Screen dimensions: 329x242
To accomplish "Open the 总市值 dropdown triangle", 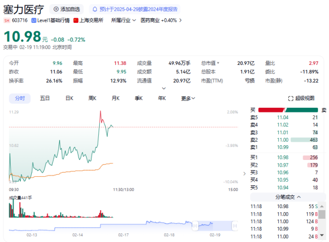I will 218,63.
